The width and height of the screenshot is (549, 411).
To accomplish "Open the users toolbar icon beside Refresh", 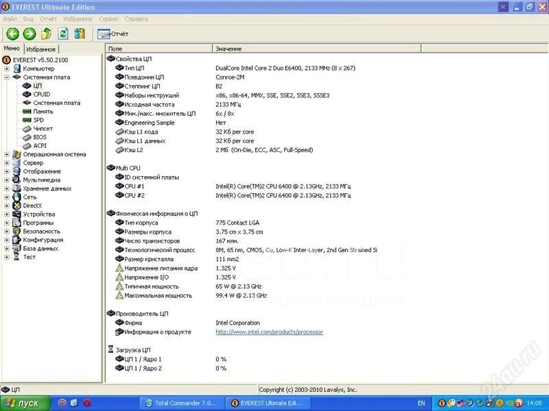I will [x=80, y=34].
